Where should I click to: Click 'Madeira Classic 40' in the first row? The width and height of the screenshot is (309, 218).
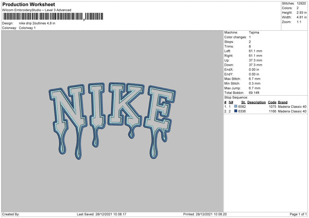click(x=292, y=106)
